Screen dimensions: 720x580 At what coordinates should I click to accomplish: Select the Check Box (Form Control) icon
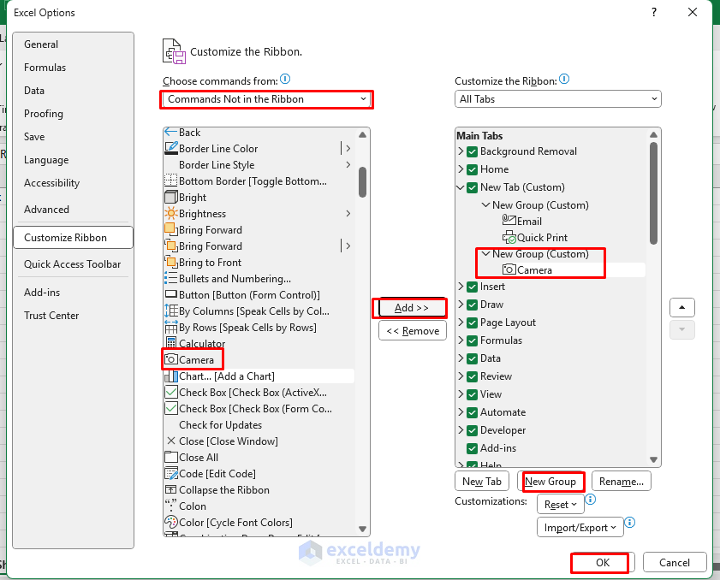click(x=171, y=408)
